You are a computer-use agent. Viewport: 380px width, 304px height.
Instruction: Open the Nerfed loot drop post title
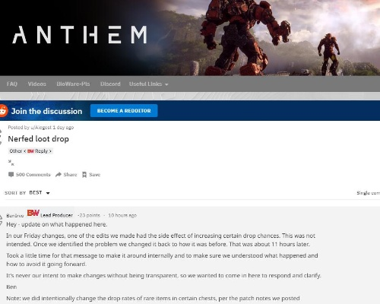[x=38, y=139]
